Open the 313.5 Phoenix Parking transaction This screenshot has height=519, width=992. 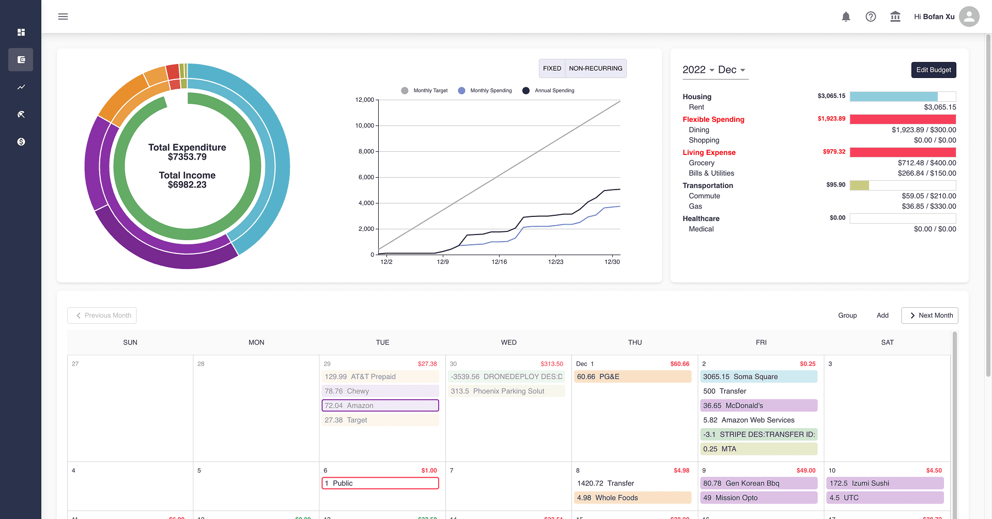pos(506,391)
